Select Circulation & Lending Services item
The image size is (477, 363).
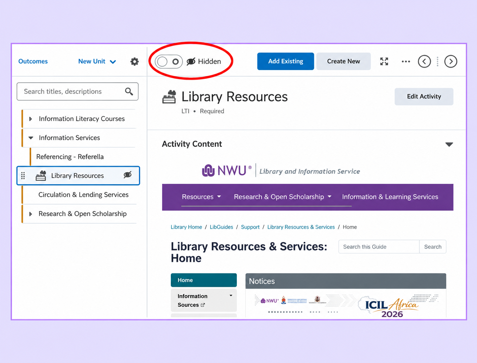[83, 195]
